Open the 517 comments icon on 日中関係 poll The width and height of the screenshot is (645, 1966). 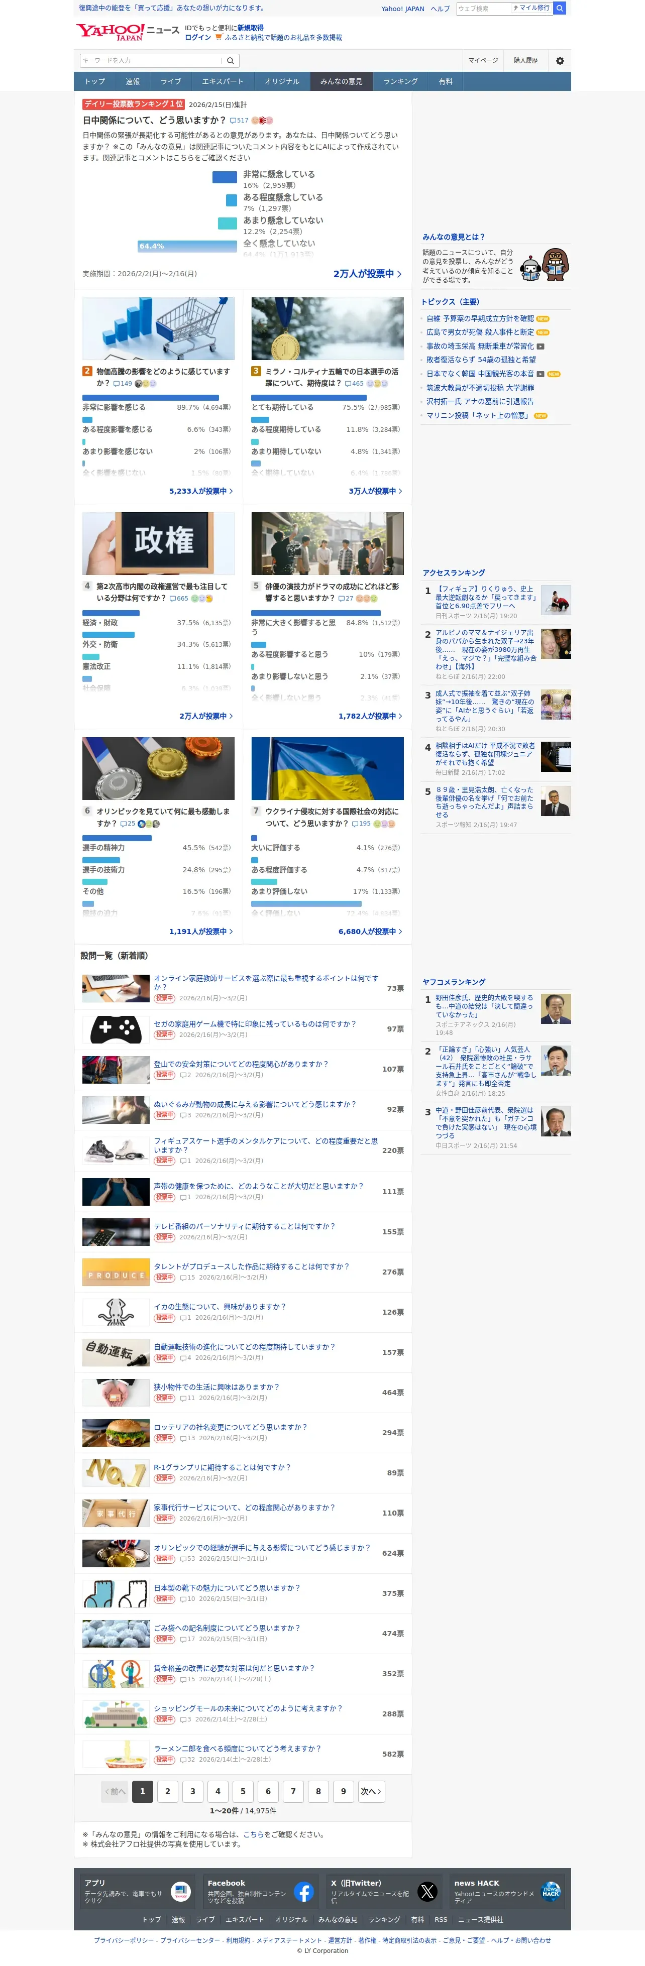pos(239,121)
